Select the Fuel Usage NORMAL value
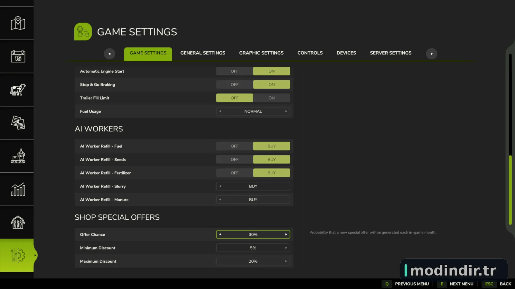The width and height of the screenshot is (515, 289). [x=253, y=111]
